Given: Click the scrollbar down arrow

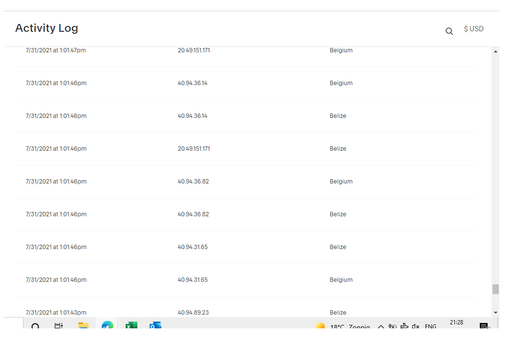Looking at the screenshot, I should (x=495, y=313).
